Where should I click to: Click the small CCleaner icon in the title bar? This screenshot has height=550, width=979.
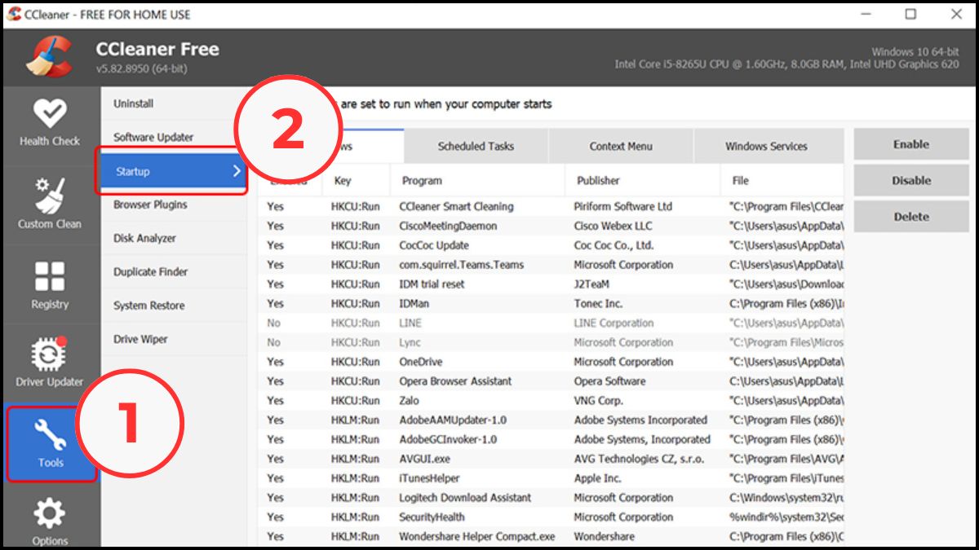14,14
